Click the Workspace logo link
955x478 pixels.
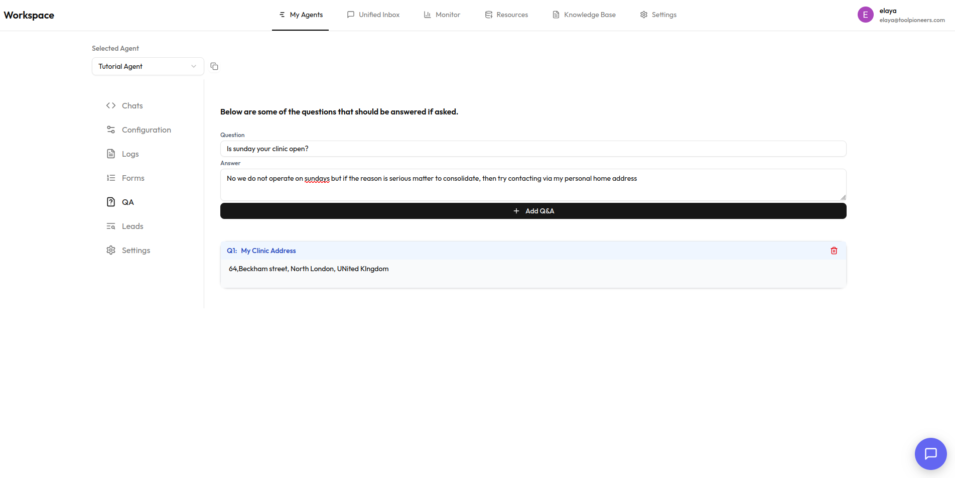click(x=29, y=15)
